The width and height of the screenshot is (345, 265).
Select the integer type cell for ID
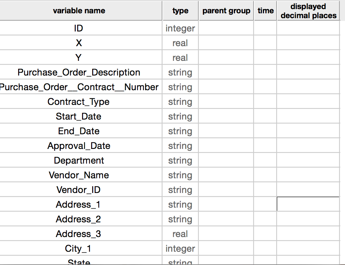pyautogui.click(x=180, y=28)
